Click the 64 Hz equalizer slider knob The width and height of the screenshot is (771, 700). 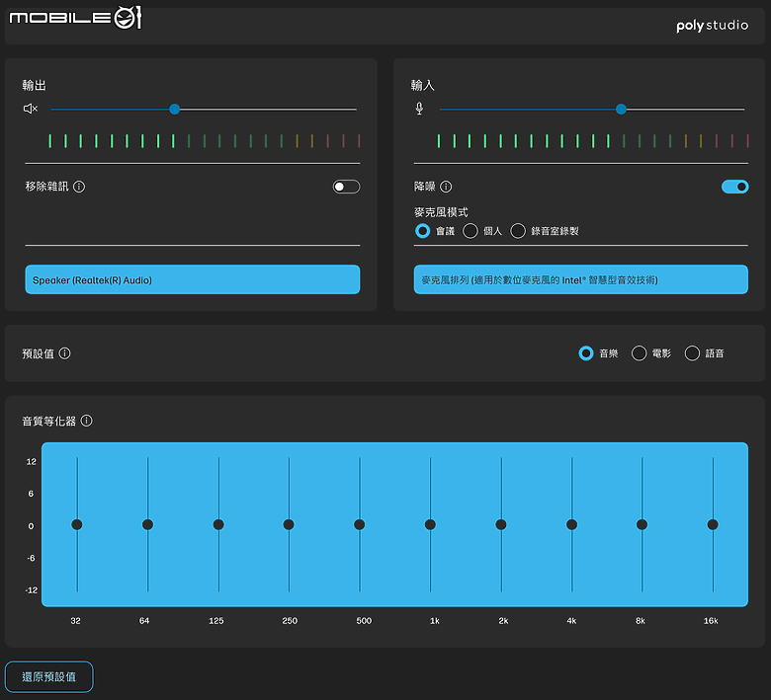[x=147, y=524]
